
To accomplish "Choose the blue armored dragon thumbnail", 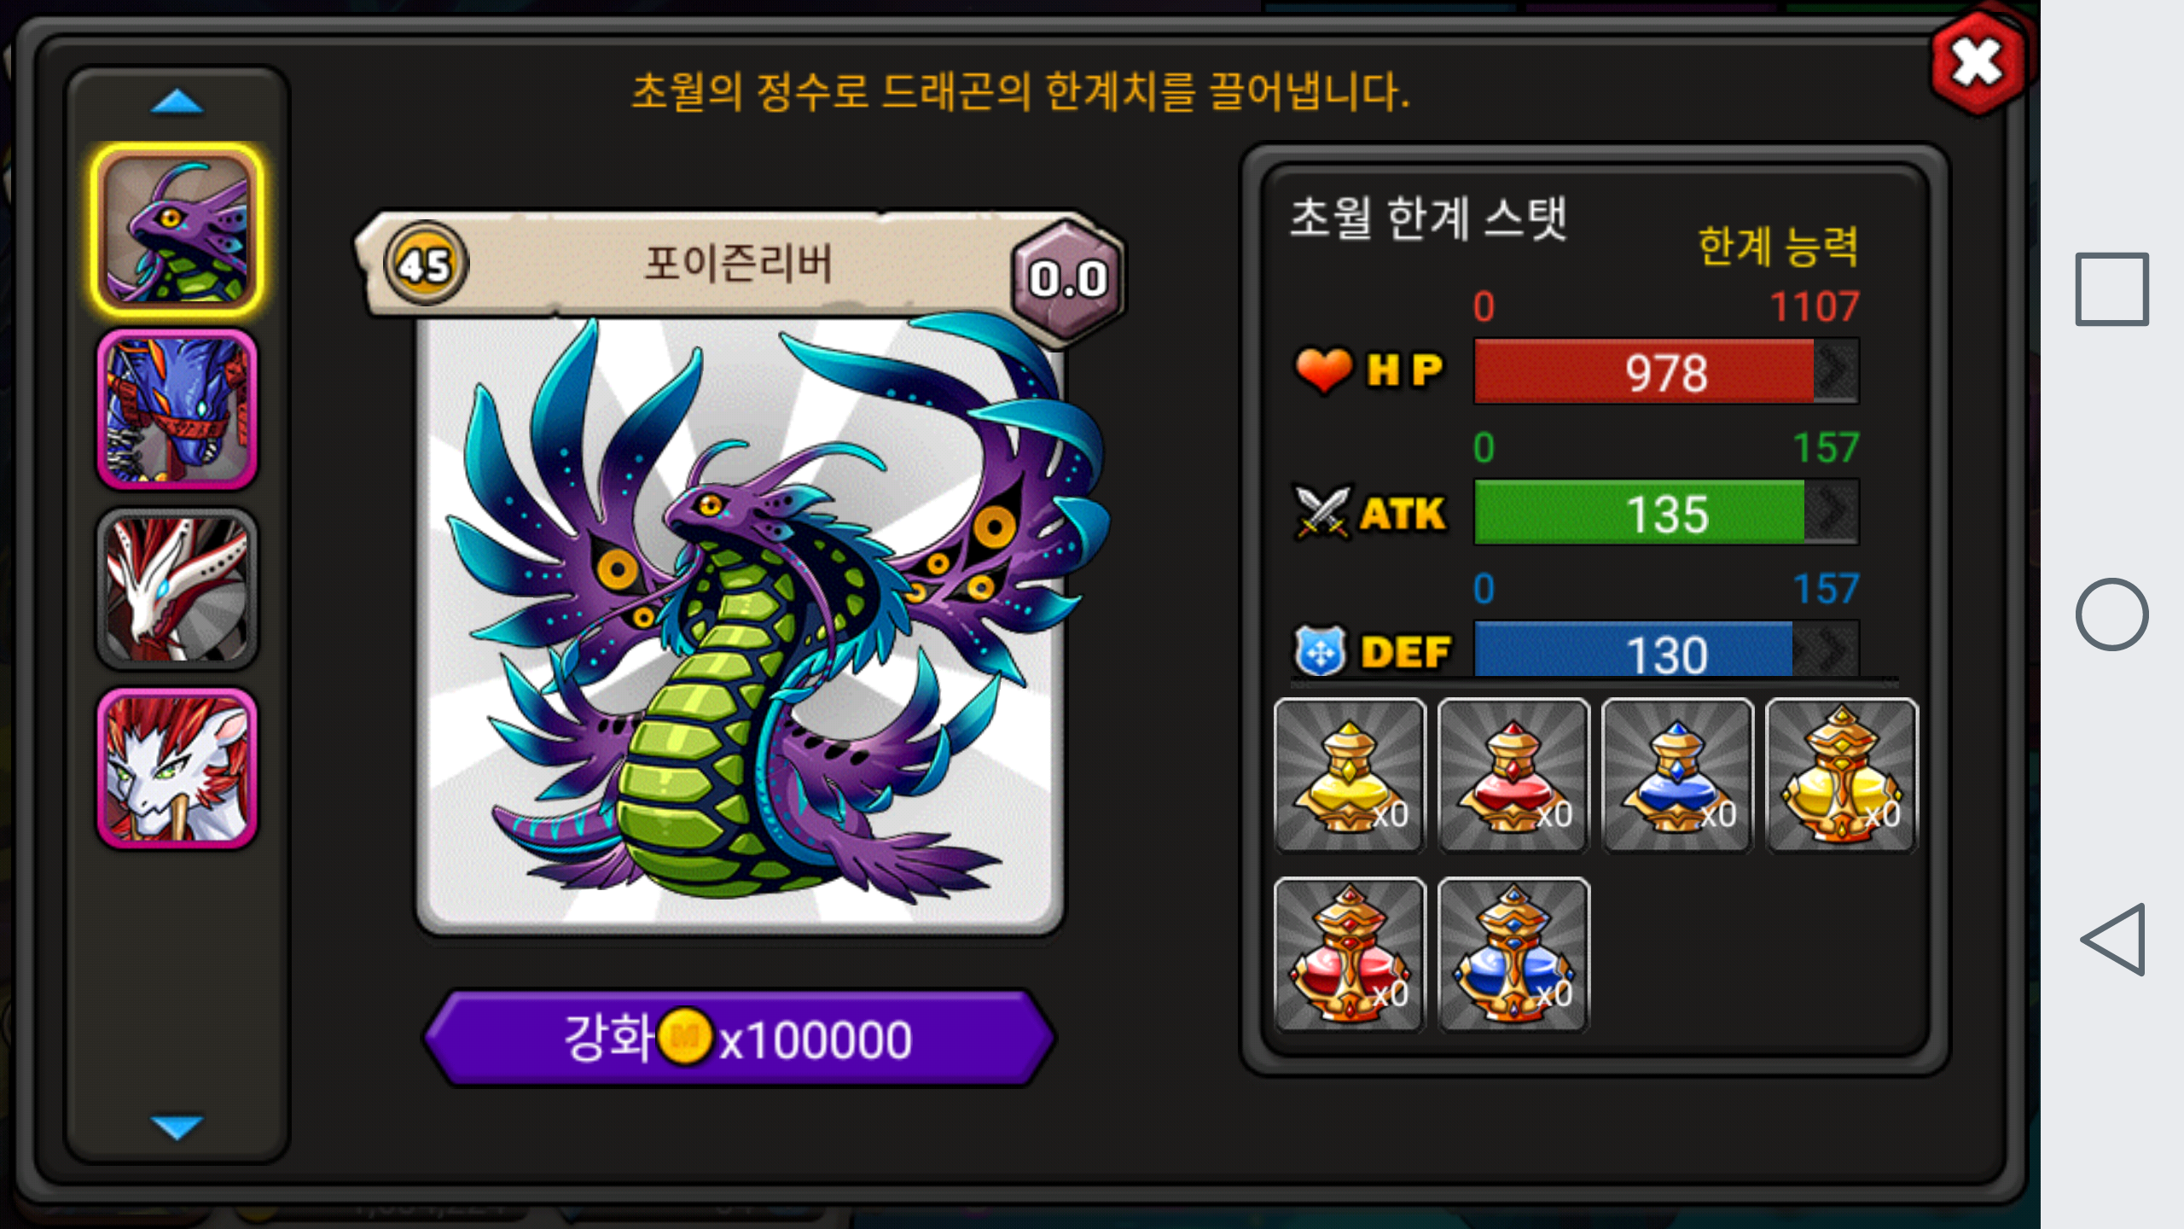I will (177, 410).
